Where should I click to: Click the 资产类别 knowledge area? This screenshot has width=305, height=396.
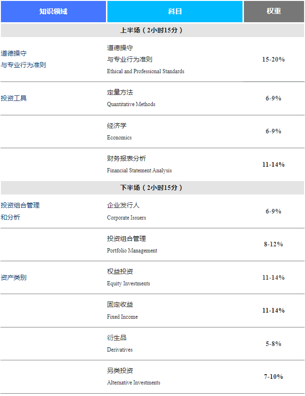tap(14, 277)
